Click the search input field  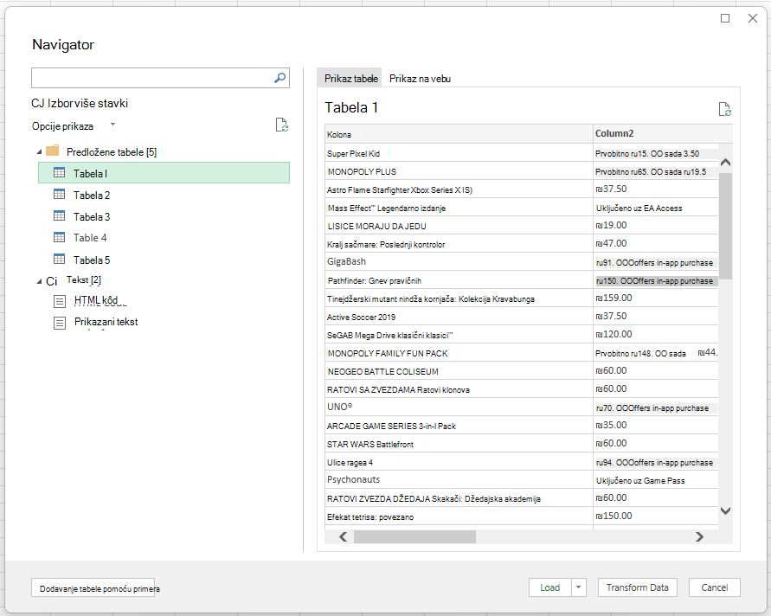coord(160,78)
